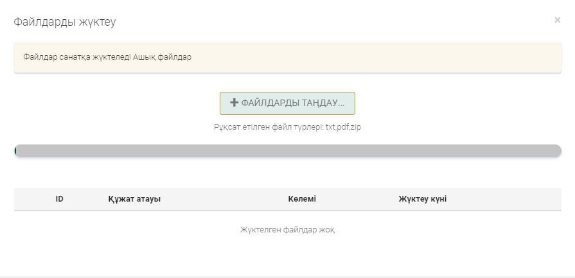Screen dimensions: 575x278
Task: Click the word жоқ in the empty table message
Action: tap(326, 230)
